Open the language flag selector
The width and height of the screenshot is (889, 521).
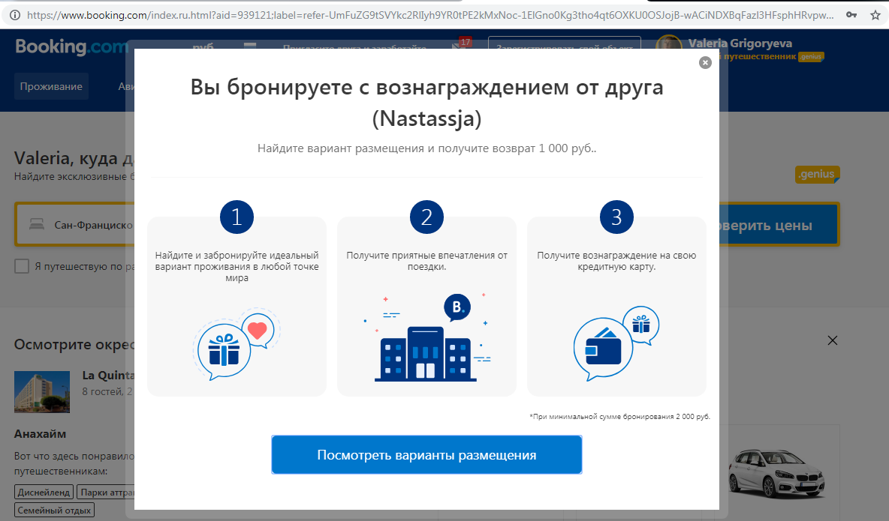tap(250, 45)
